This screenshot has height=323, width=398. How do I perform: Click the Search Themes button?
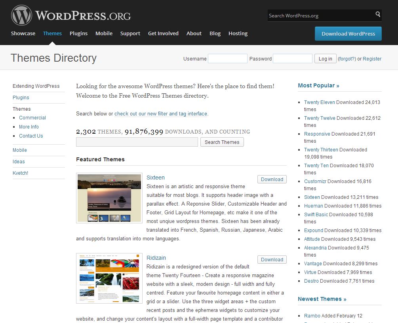point(222,142)
